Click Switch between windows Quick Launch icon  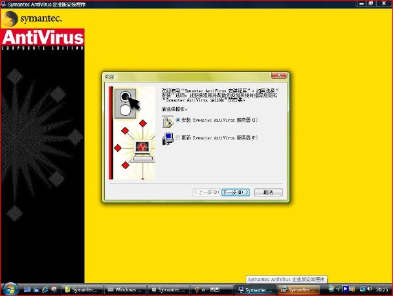click(36, 289)
